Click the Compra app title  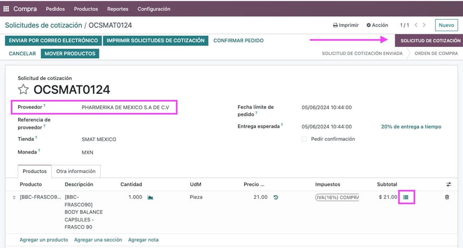[x=25, y=9]
